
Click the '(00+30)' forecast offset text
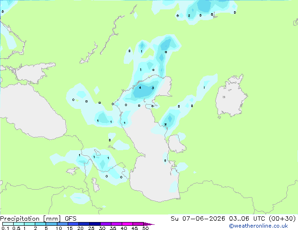[282, 219]
